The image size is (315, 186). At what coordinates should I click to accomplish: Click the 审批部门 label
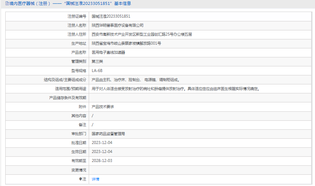pos(79,133)
